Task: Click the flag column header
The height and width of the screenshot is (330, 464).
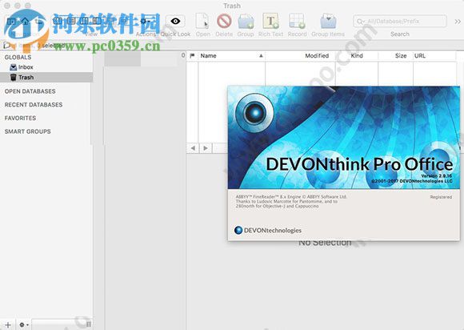Action: tap(192, 56)
